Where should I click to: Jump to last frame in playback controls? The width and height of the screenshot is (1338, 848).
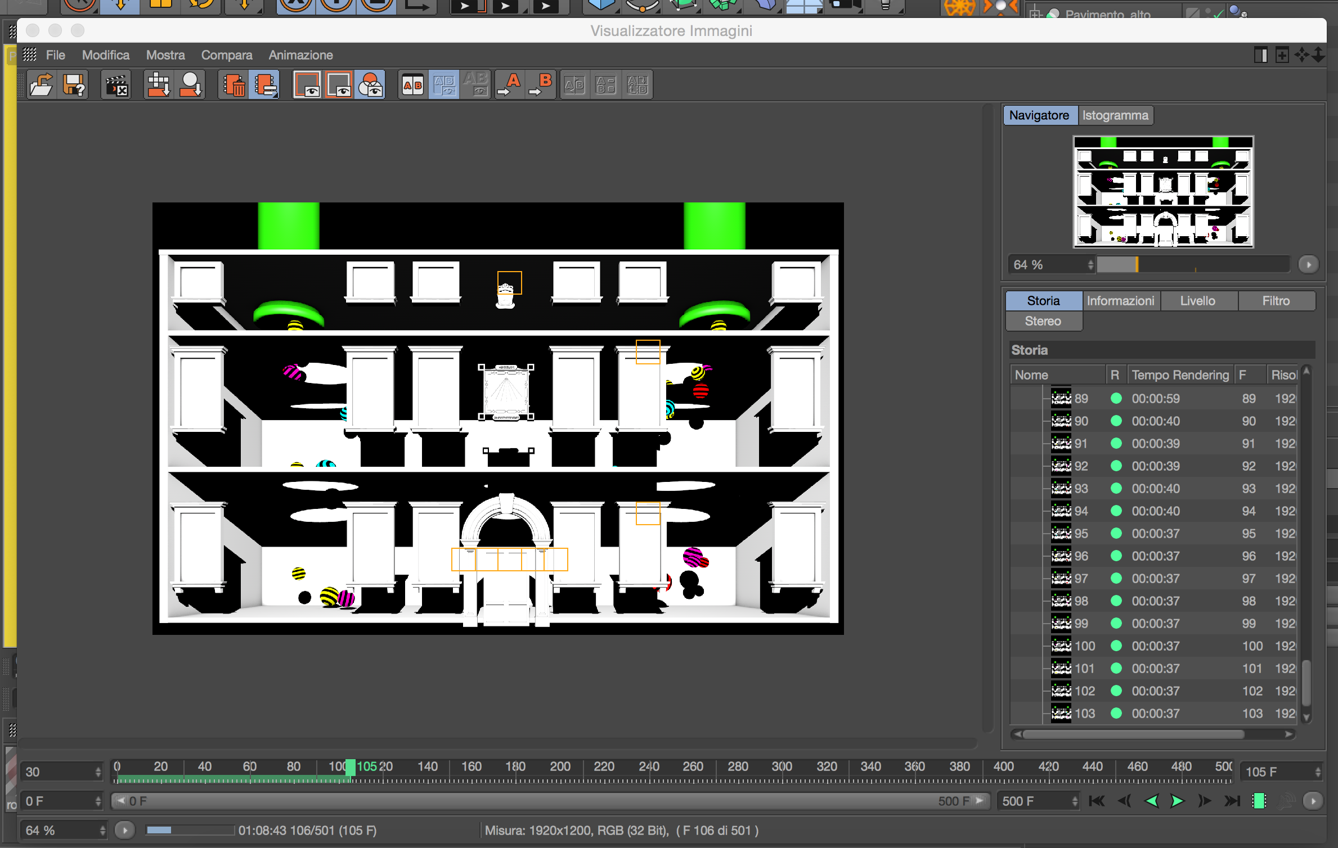click(1232, 801)
